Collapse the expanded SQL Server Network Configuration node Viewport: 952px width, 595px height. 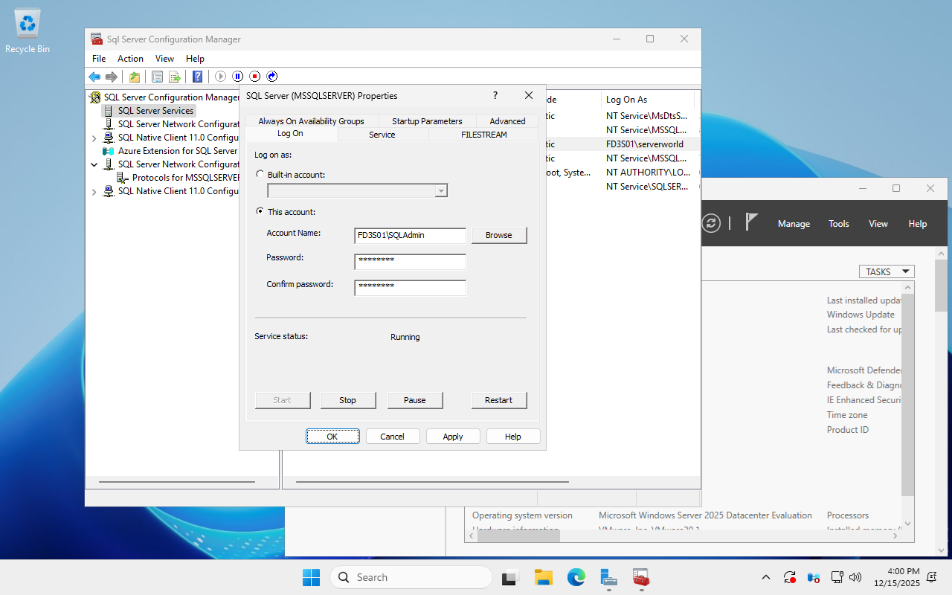coord(94,164)
